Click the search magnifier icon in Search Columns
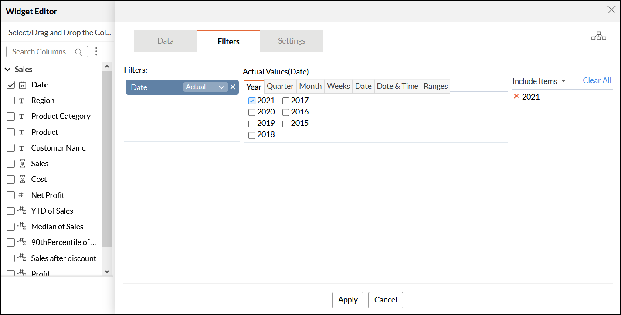Viewport: 621px width, 315px height. 78,52
